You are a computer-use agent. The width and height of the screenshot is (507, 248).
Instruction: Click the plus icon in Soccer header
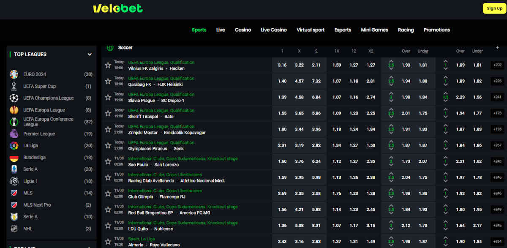tap(497, 48)
